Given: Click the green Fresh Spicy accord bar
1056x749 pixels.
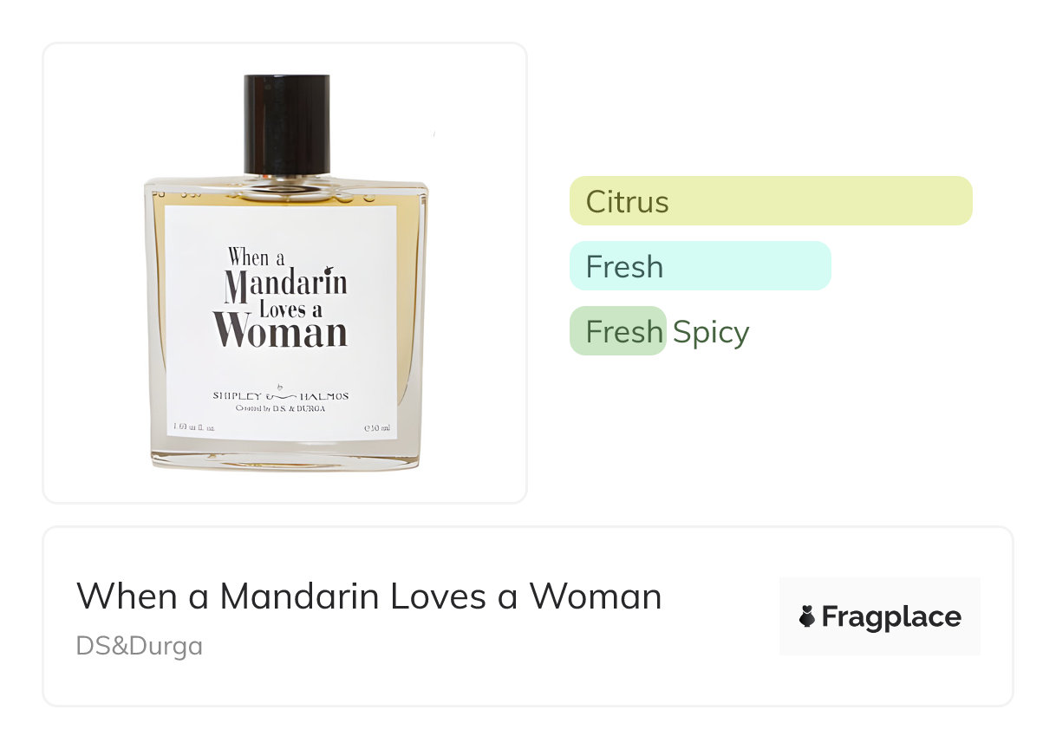Looking at the screenshot, I should (x=617, y=331).
